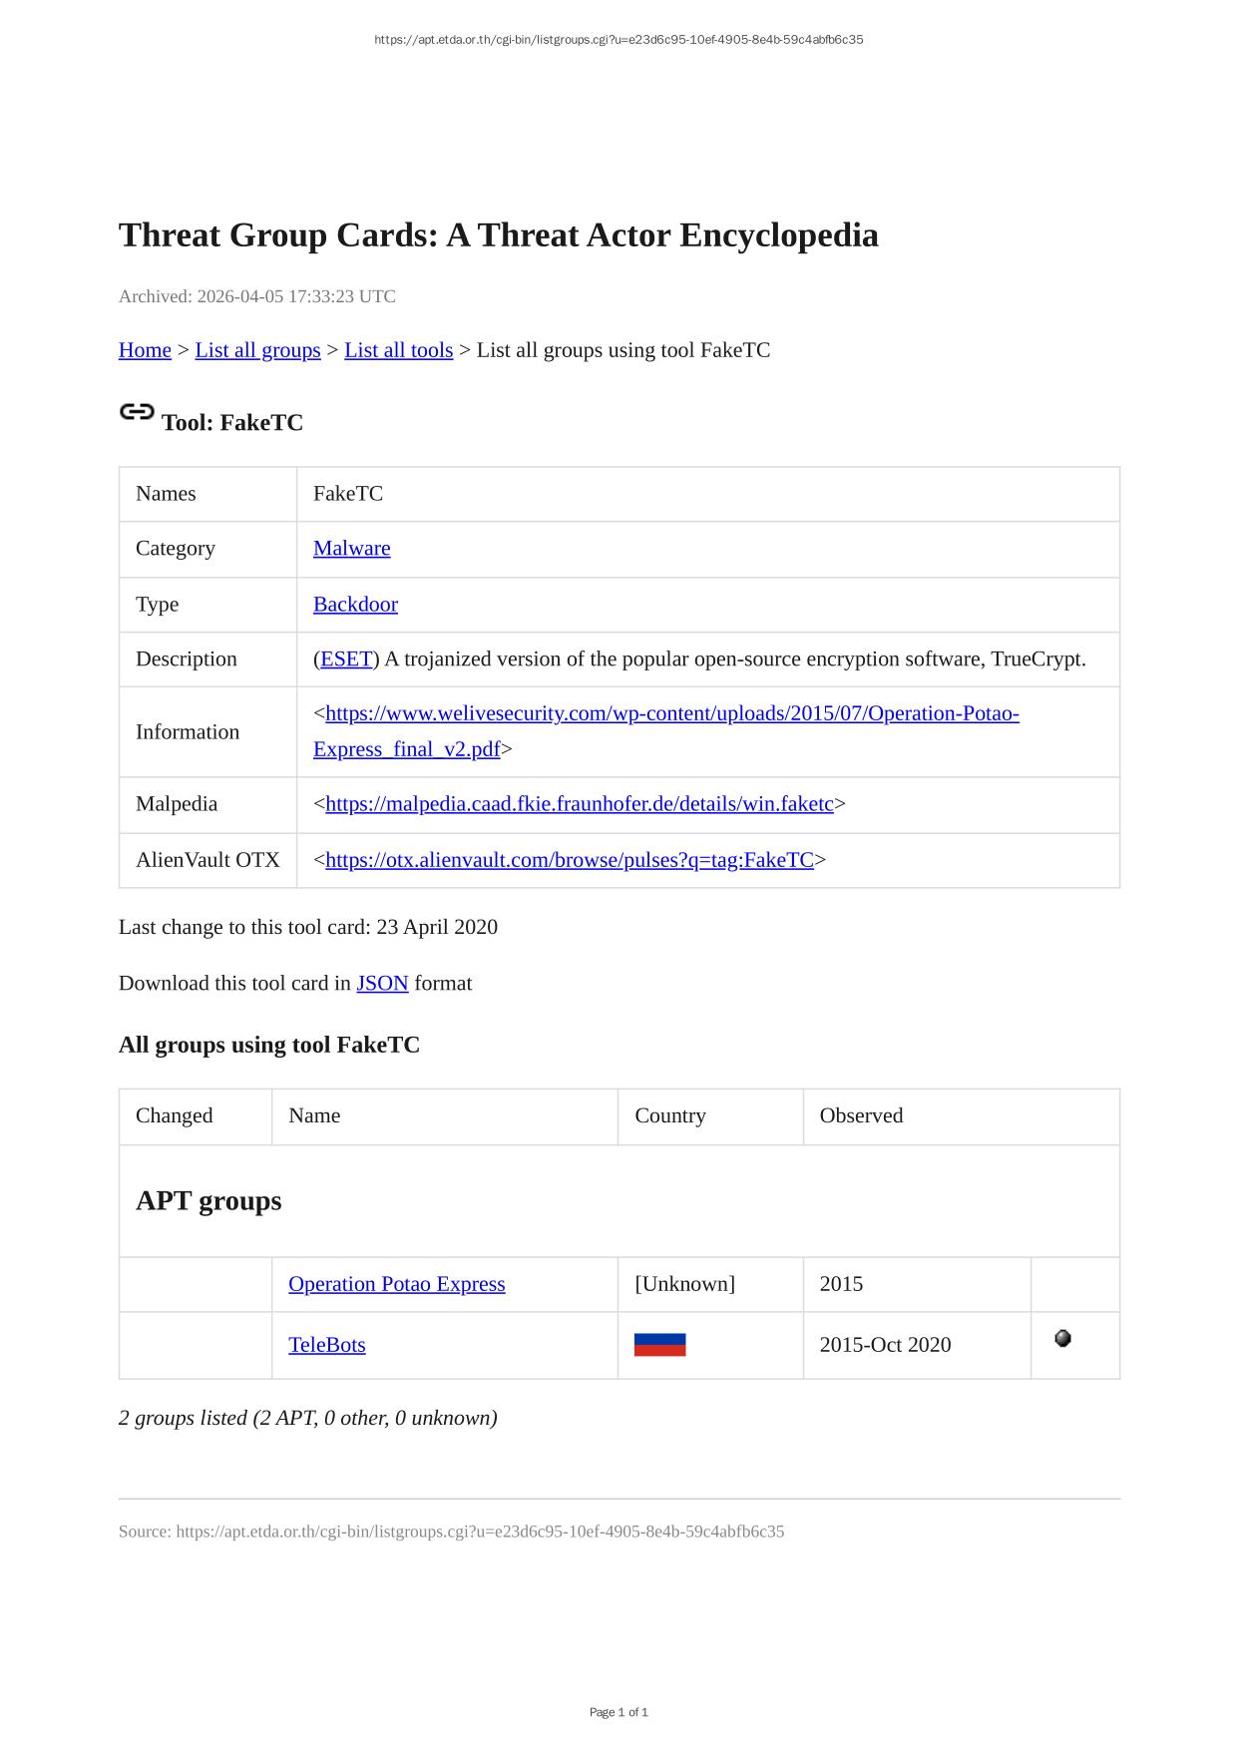Click the dark sphere icon in TeleBots row
1239x1752 pixels.
1062,1339
